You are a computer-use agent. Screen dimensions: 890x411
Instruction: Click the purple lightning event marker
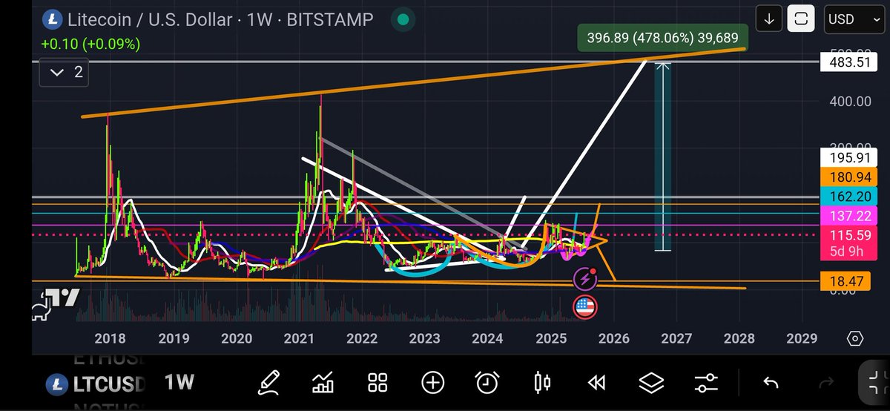(585, 280)
